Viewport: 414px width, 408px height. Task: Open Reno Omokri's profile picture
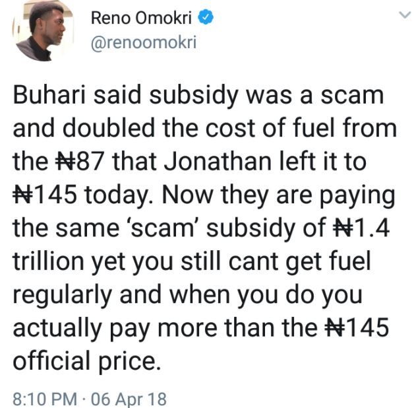pyautogui.click(x=43, y=30)
